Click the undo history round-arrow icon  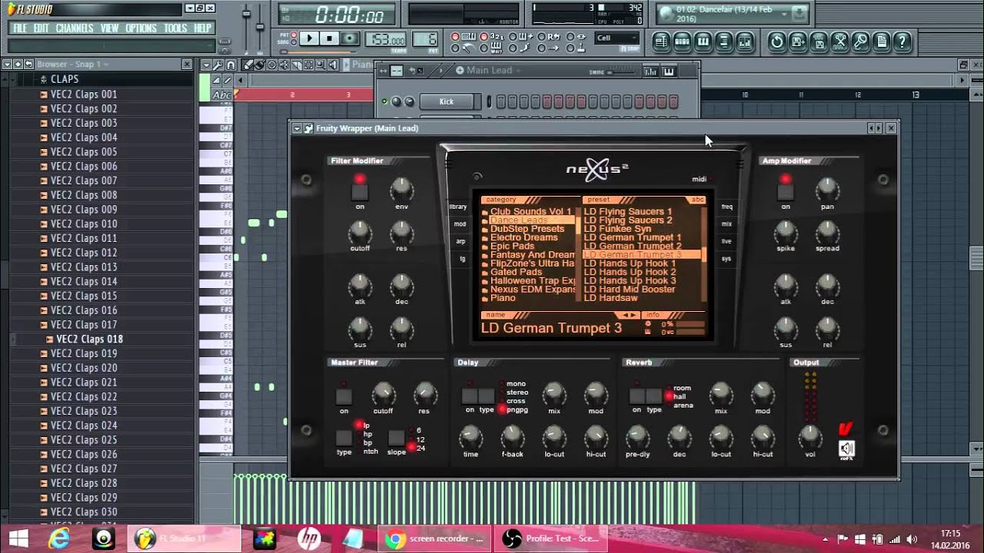coord(776,41)
